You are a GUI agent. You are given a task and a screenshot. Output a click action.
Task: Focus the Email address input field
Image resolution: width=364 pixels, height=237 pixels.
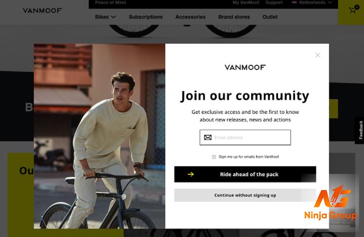(x=245, y=137)
